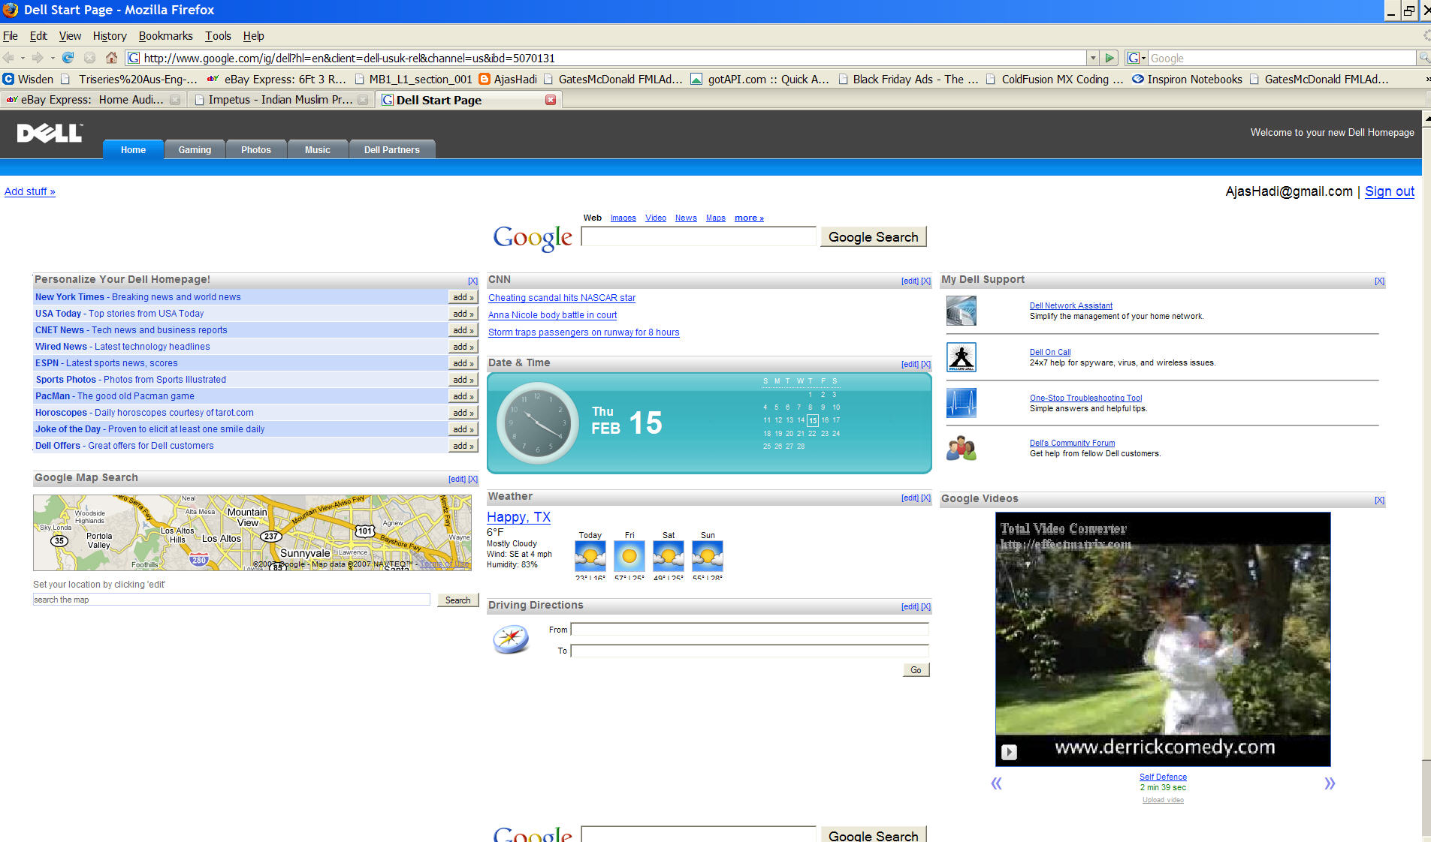Click the map Search button

(x=457, y=600)
